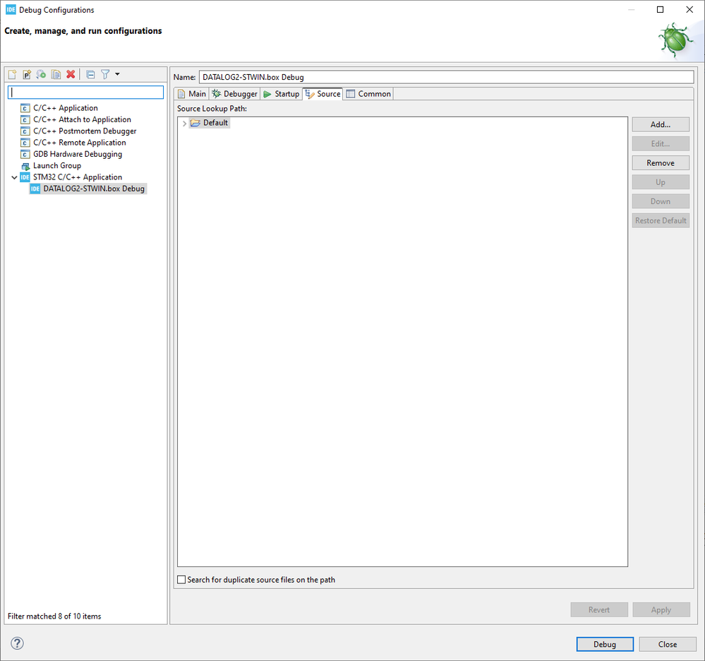Click the Add... button
The height and width of the screenshot is (661, 705).
pyautogui.click(x=661, y=124)
